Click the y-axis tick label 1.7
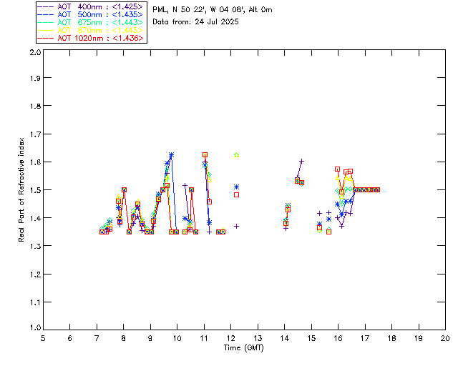This screenshot has width=458, height=366. click(x=35, y=134)
